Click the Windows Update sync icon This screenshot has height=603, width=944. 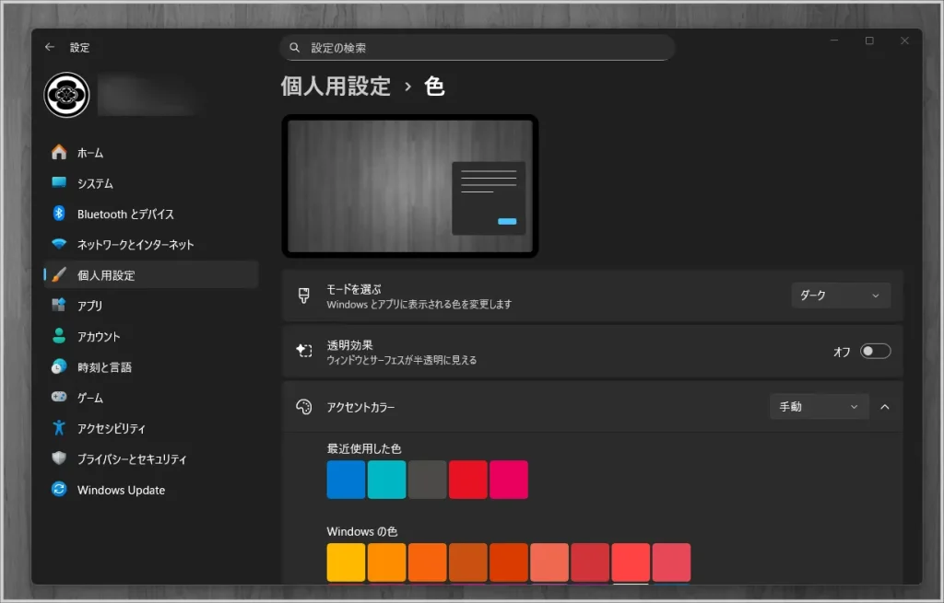coord(59,490)
